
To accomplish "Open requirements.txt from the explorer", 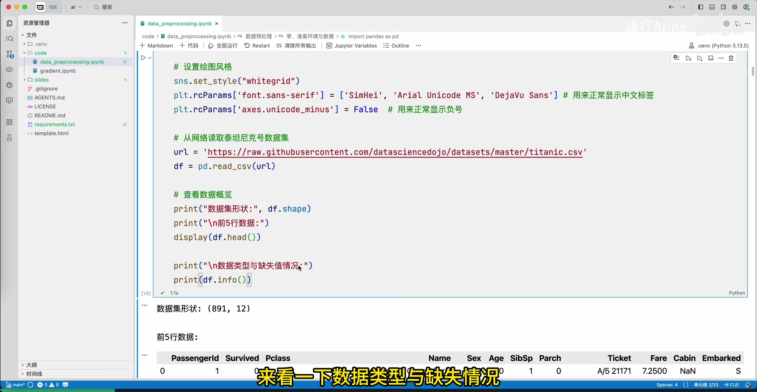I will point(54,125).
